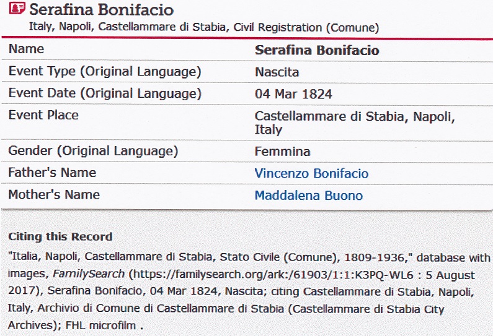Screen dimensions: 493x336
Task: Open Maddalena Buono's record link
Action: [308, 196]
